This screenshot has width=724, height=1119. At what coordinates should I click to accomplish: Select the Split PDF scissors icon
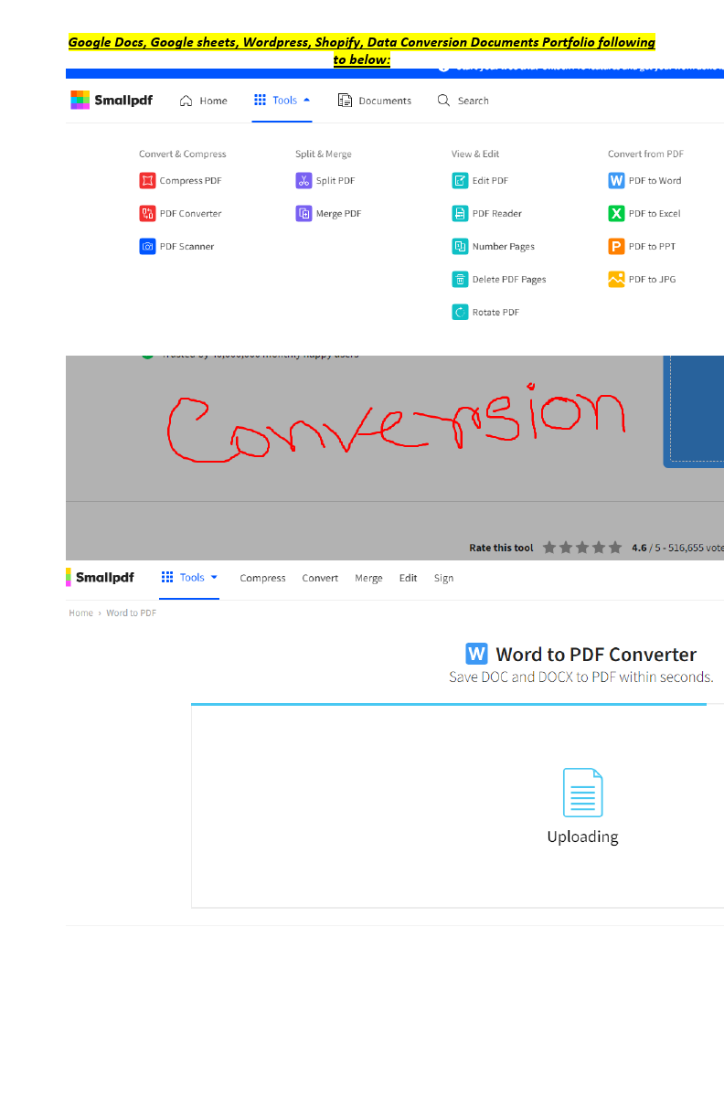pos(303,181)
